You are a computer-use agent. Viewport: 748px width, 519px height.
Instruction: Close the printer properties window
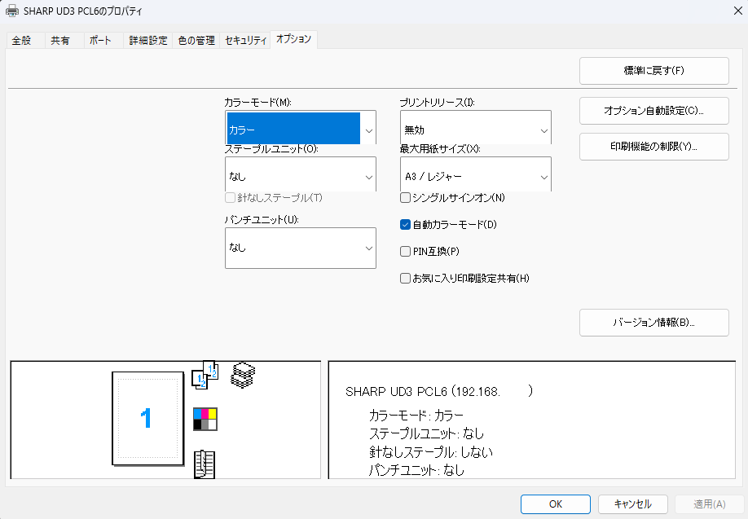pos(737,11)
